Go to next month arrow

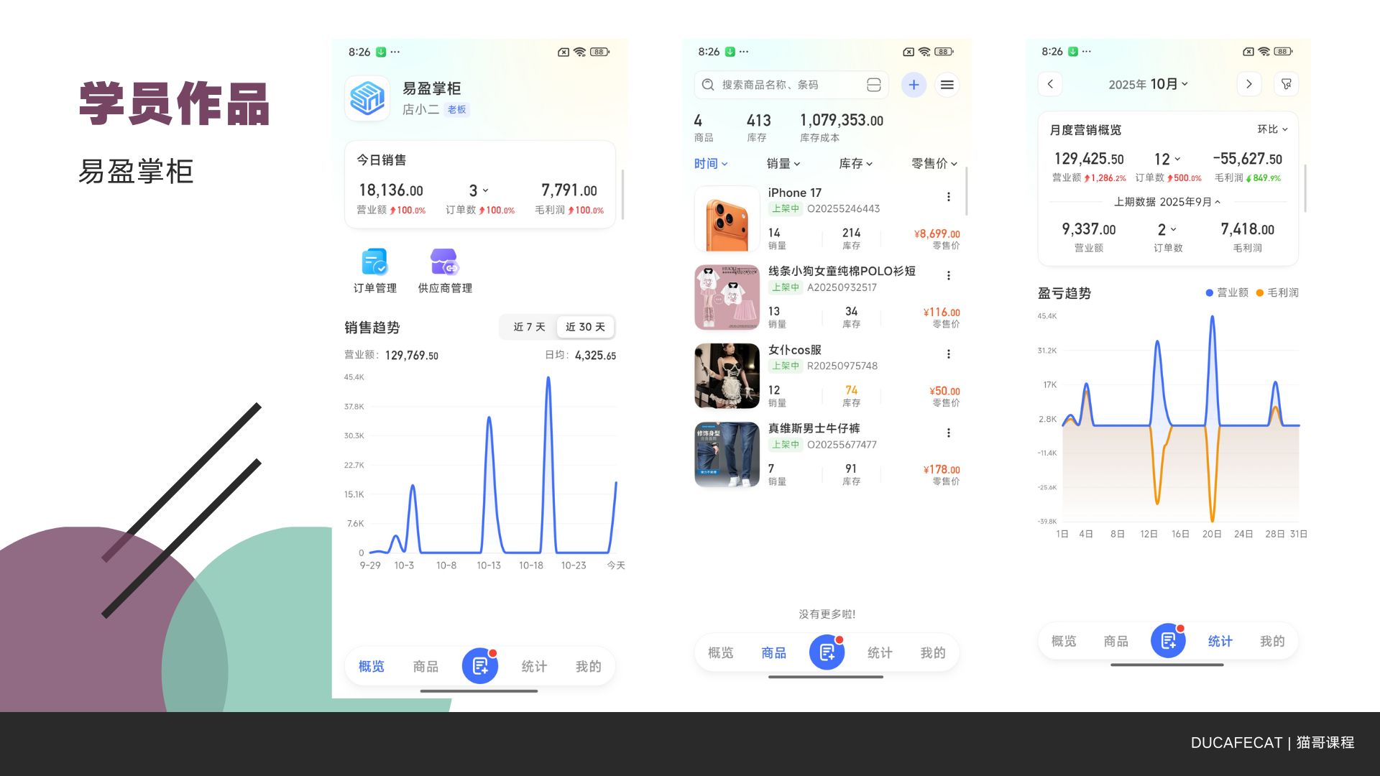(1249, 84)
